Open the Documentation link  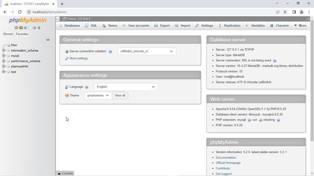(226, 157)
